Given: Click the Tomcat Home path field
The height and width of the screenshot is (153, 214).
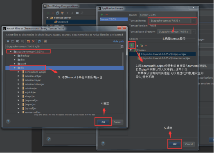Looking at the screenshot, I should [x=170, y=21].
